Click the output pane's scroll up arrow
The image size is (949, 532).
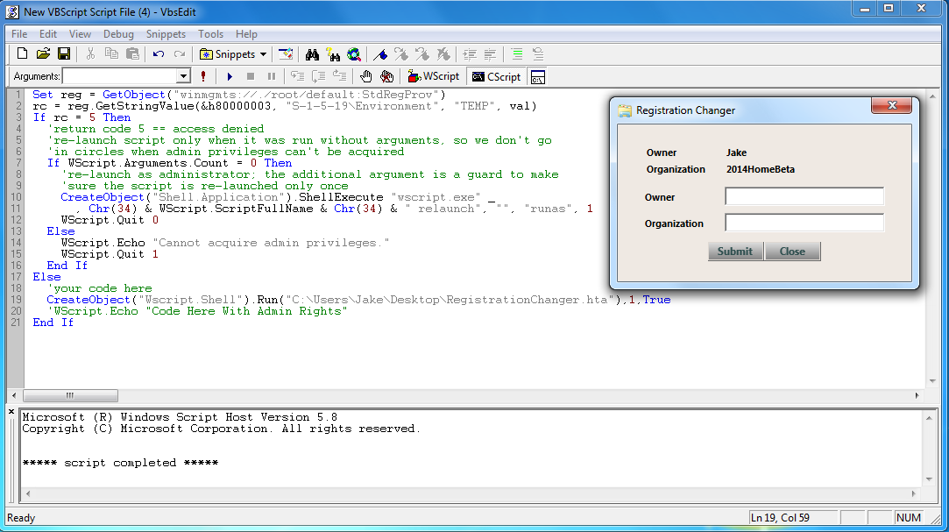tap(929, 417)
